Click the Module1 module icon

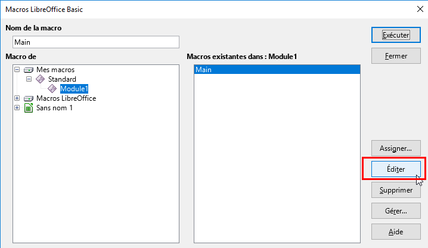[52, 89]
